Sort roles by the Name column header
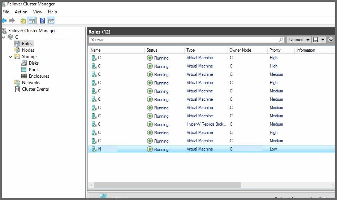Viewport: 337px width, 200px height. 116,50
